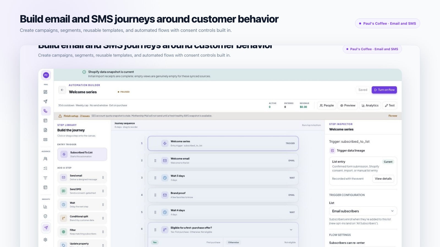Open the layout icon in Audience section
This screenshot has width=440, height=247.
pos(45,187)
